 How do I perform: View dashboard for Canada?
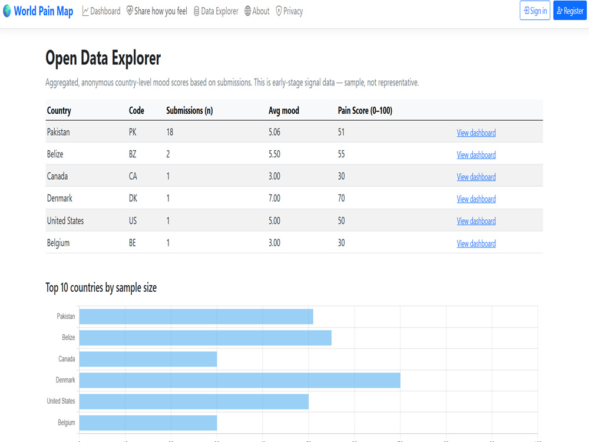coord(476,177)
